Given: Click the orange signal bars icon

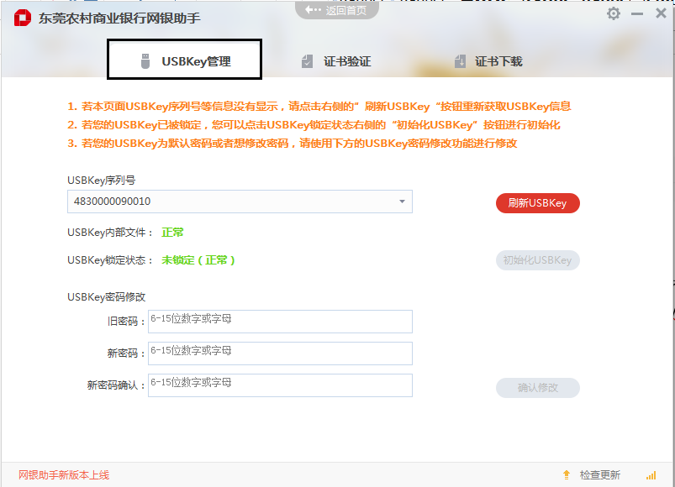Looking at the screenshot, I should coord(651,475).
